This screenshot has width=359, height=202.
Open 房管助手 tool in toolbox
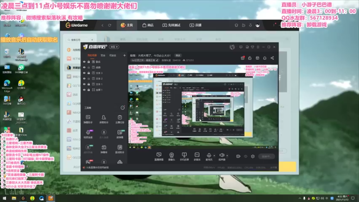click(104, 119)
